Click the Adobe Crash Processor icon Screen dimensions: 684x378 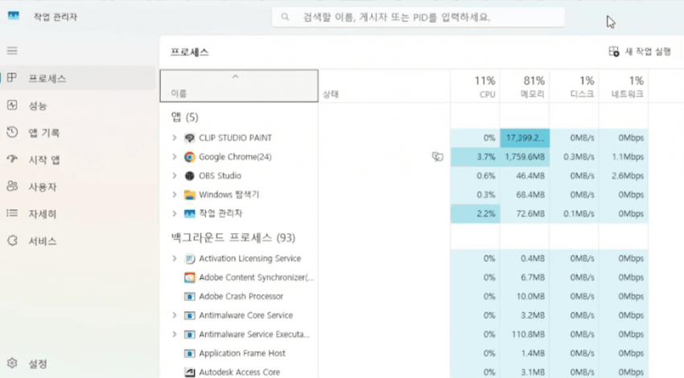click(189, 297)
